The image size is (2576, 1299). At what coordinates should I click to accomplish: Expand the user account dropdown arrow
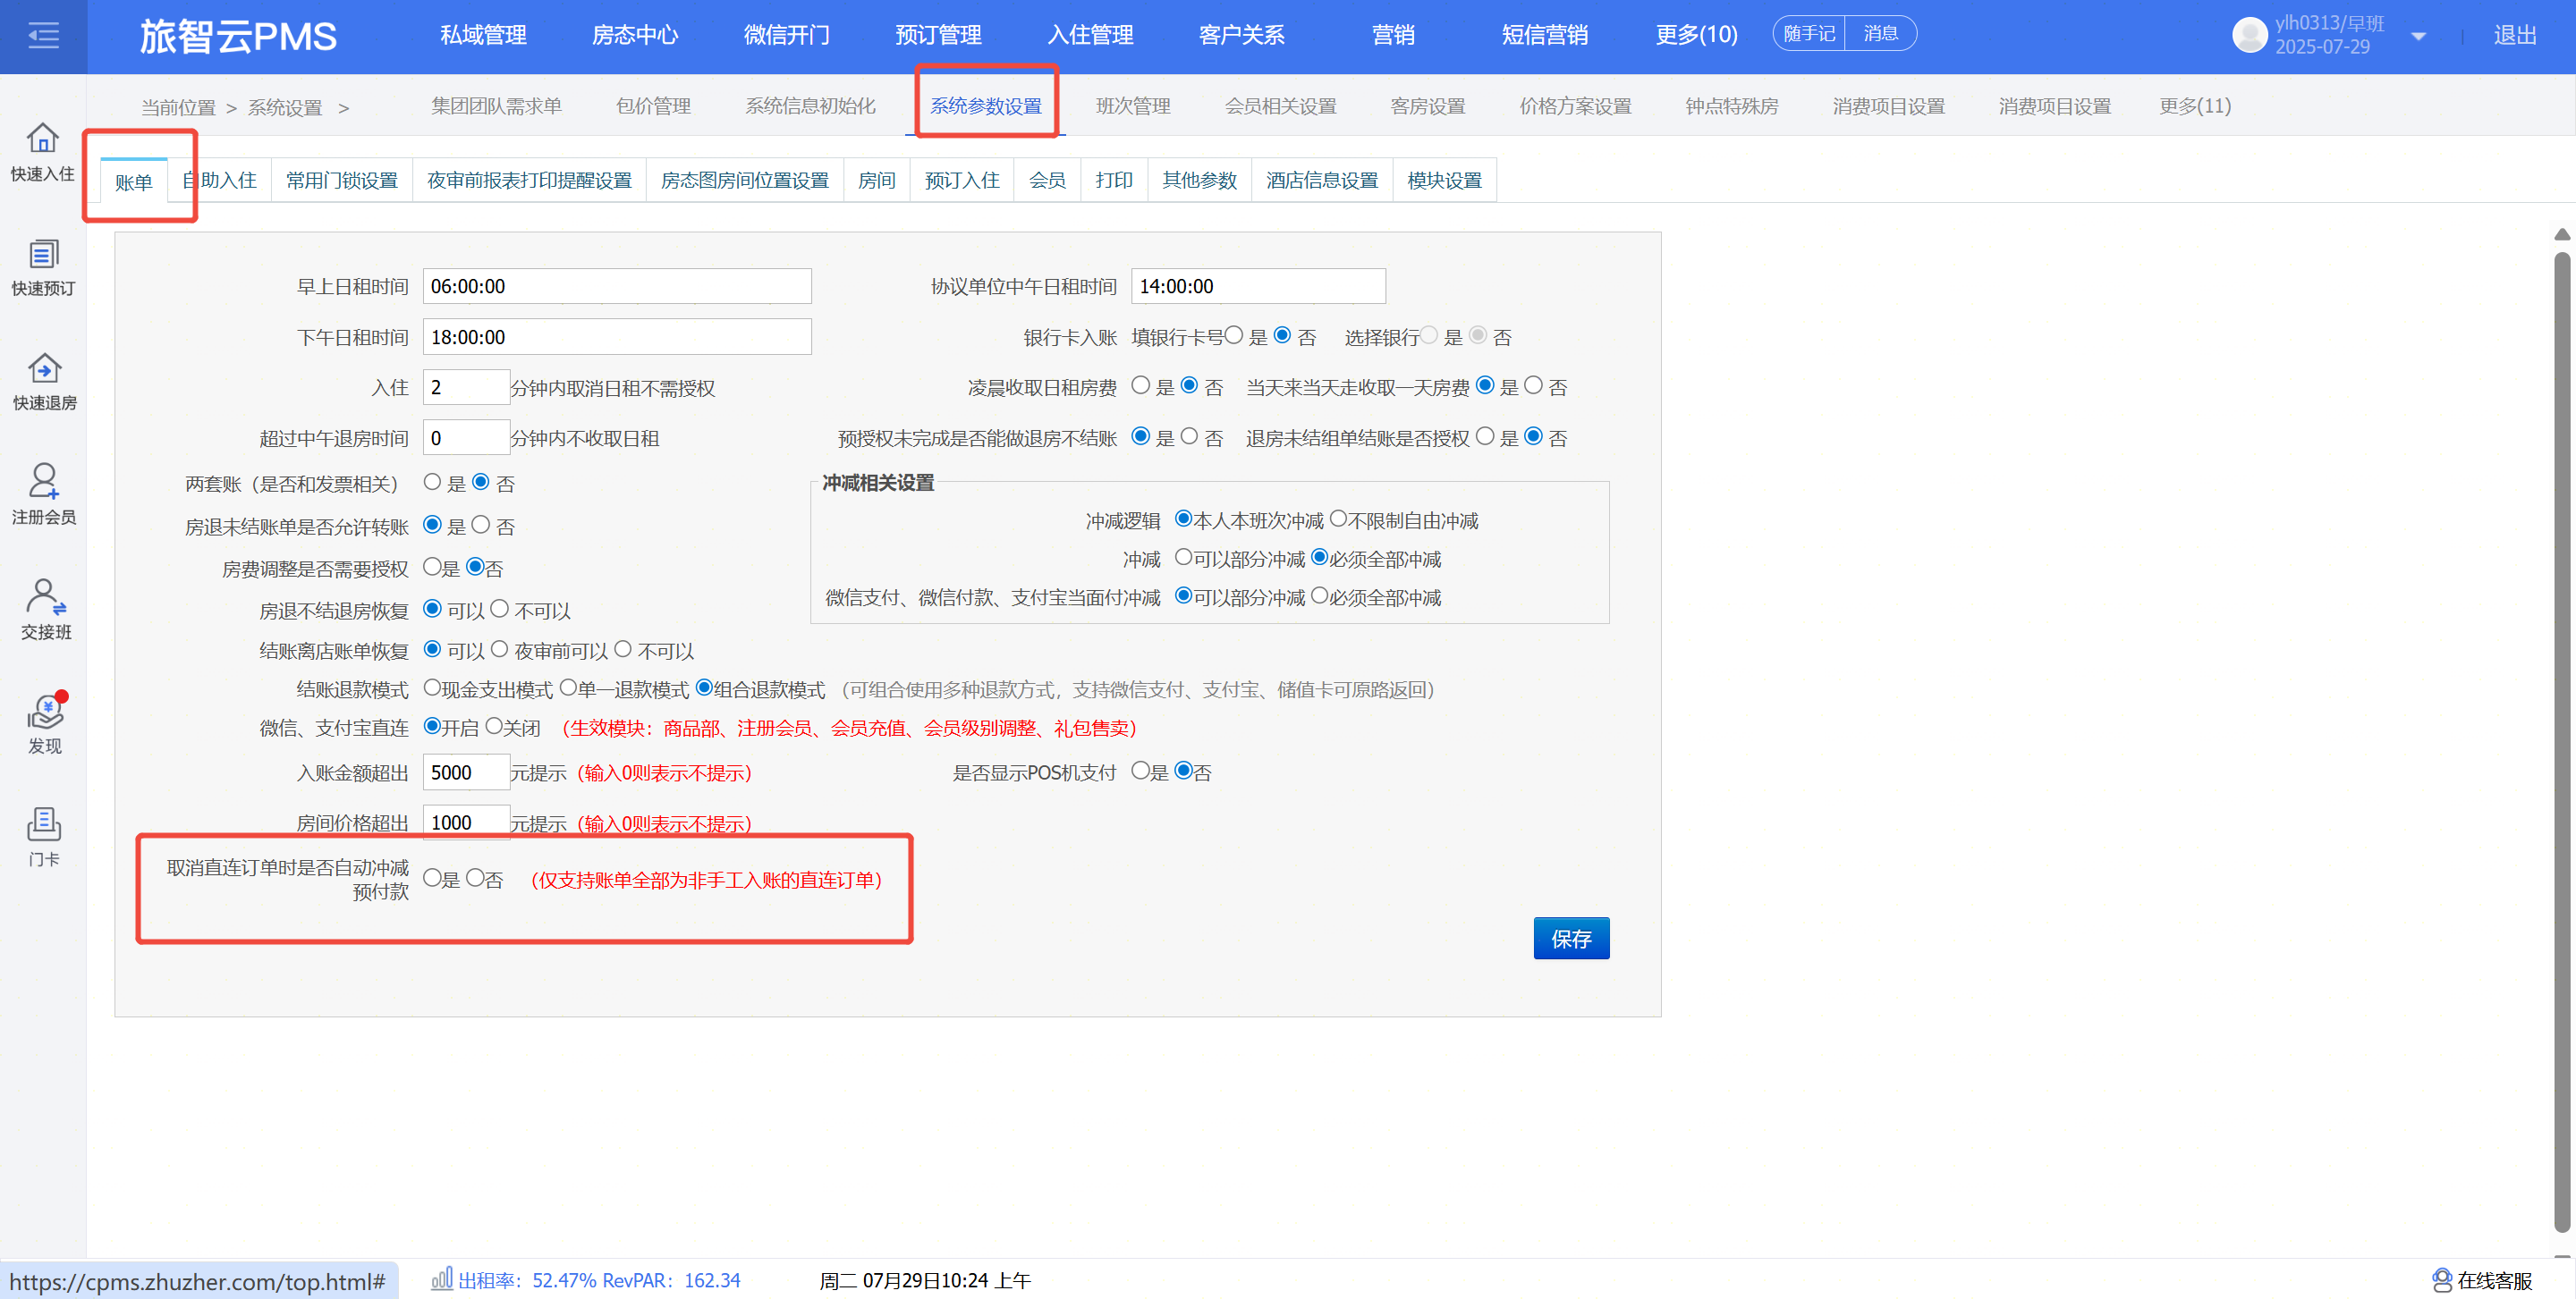(x=2418, y=37)
